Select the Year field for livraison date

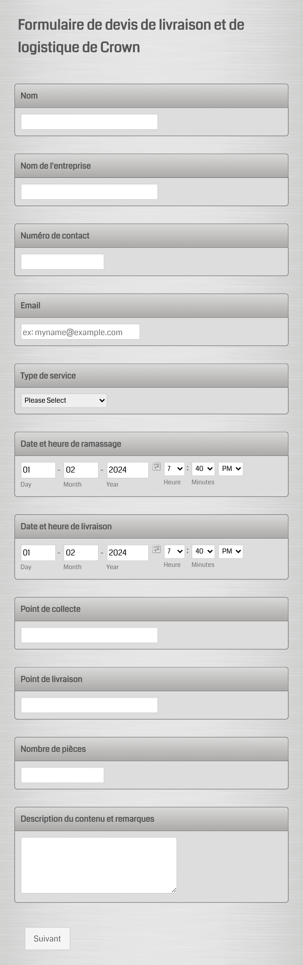pyautogui.click(x=127, y=553)
